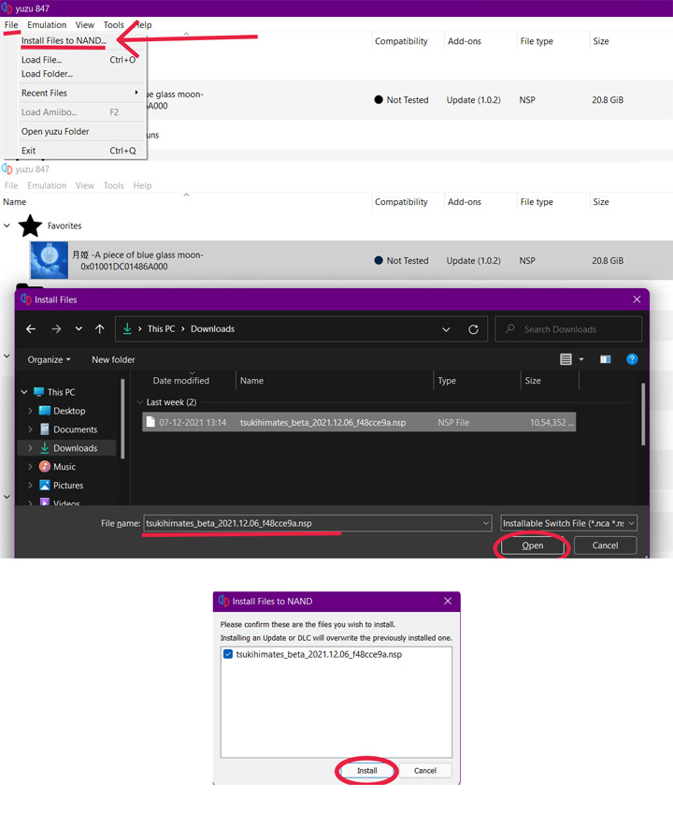Go up one folder level with up arrow
This screenshot has width=673, height=814.
coord(100,329)
